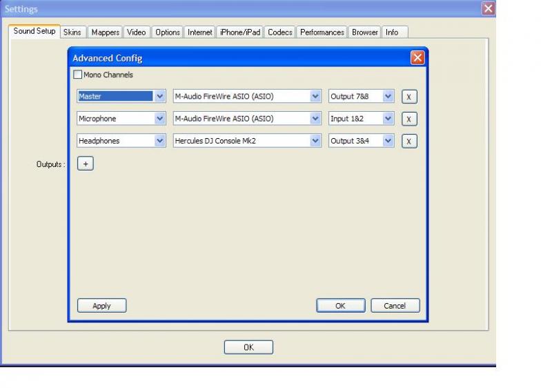552x388 pixels.
Task: Cancel the Advanced Config dialog
Action: pyautogui.click(x=395, y=306)
